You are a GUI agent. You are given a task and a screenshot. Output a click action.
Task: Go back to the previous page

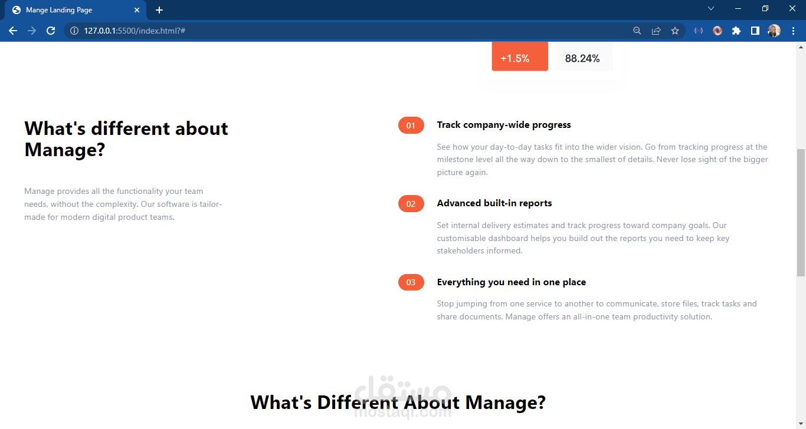[13, 31]
